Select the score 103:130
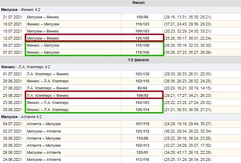Screen dimensions: 241x163 point(142,74)
